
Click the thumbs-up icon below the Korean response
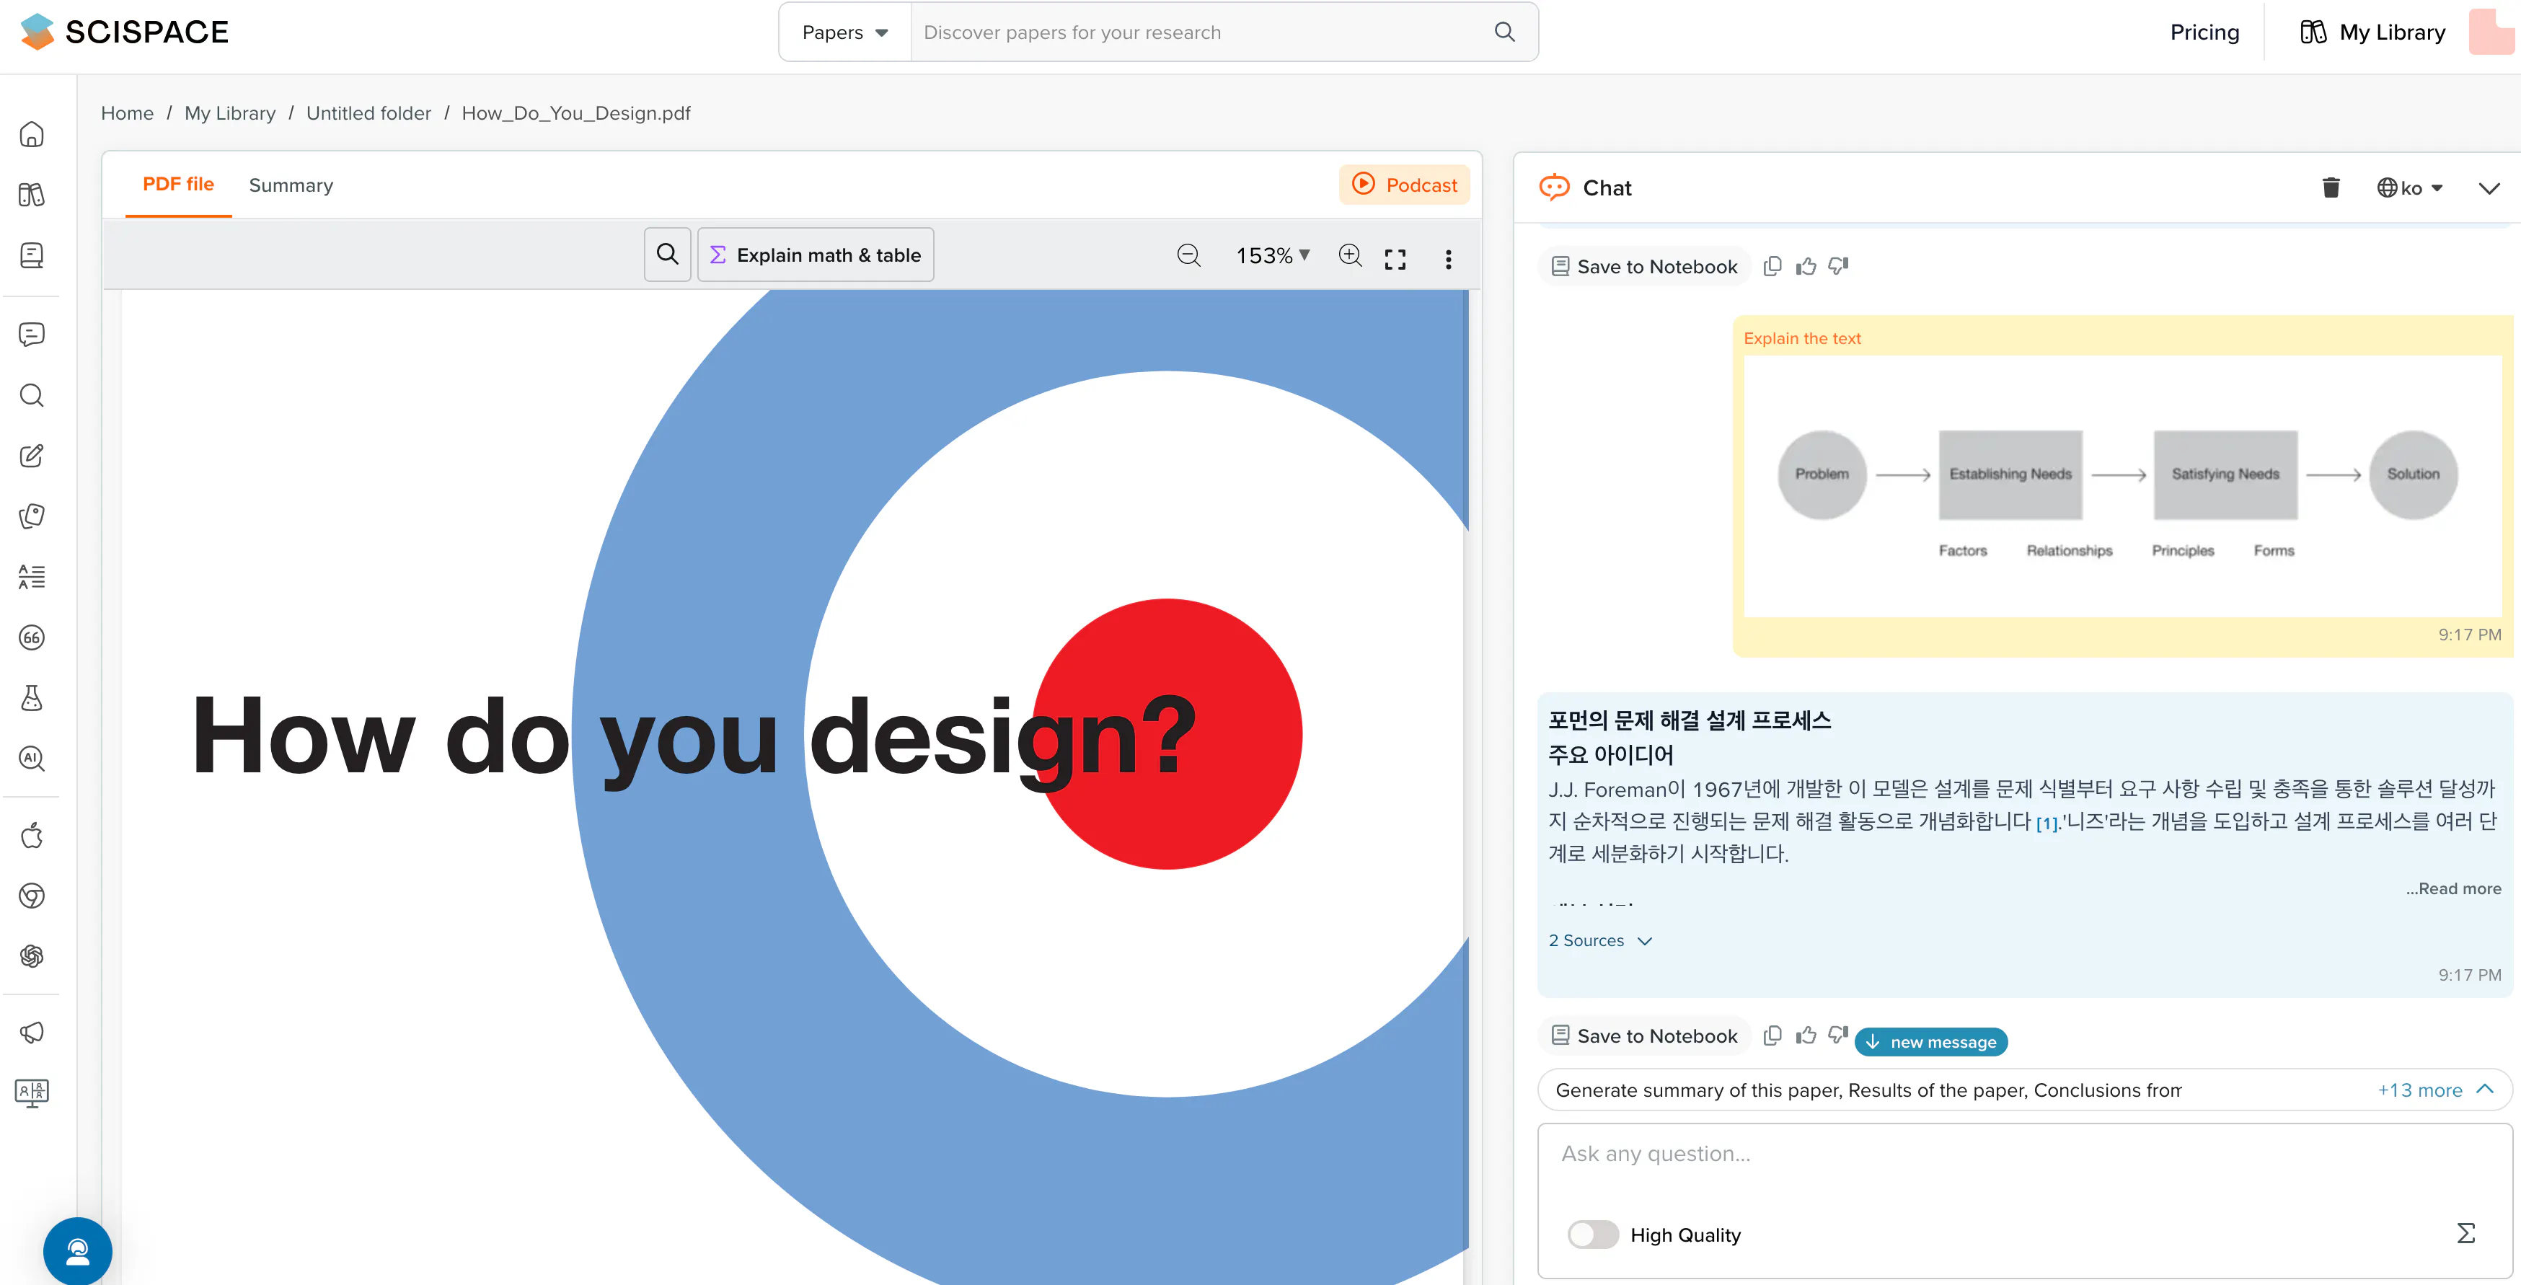[1806, 1035]
